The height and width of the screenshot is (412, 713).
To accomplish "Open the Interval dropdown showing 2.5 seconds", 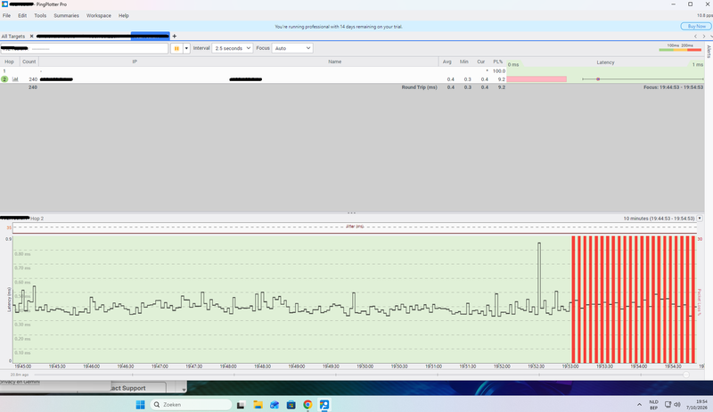I will [233, 48].
